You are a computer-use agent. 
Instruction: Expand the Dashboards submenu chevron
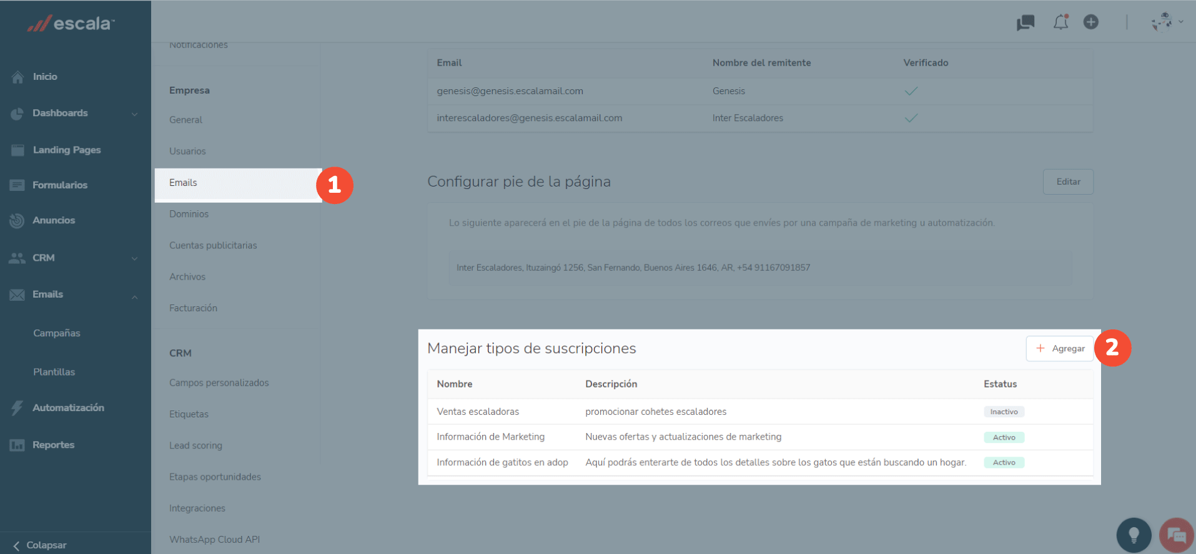(134, 114)
